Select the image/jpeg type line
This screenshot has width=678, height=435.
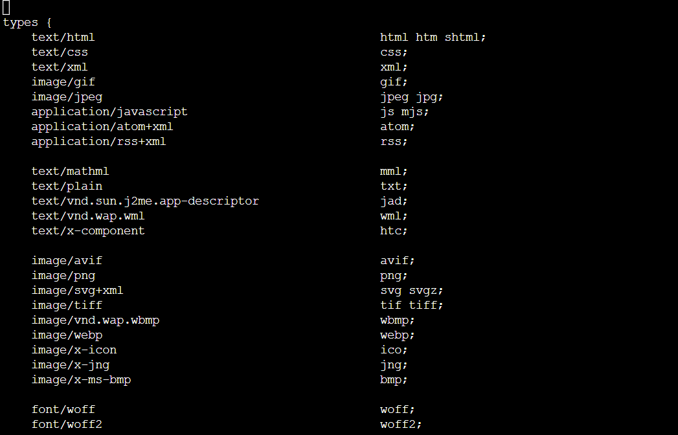67,97
